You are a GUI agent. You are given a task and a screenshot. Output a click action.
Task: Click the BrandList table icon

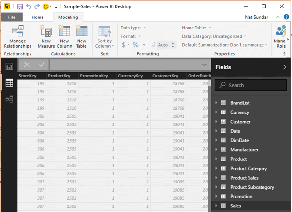[223, 103]
